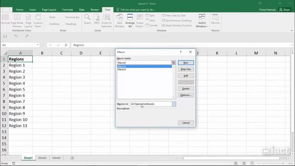Cancel the Macro dialog

(186, 123)
